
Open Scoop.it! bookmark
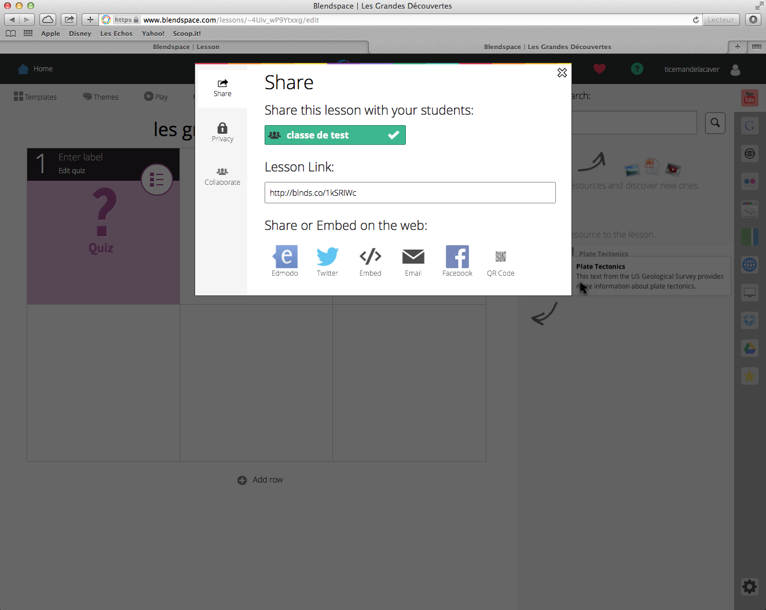[186, 34]
